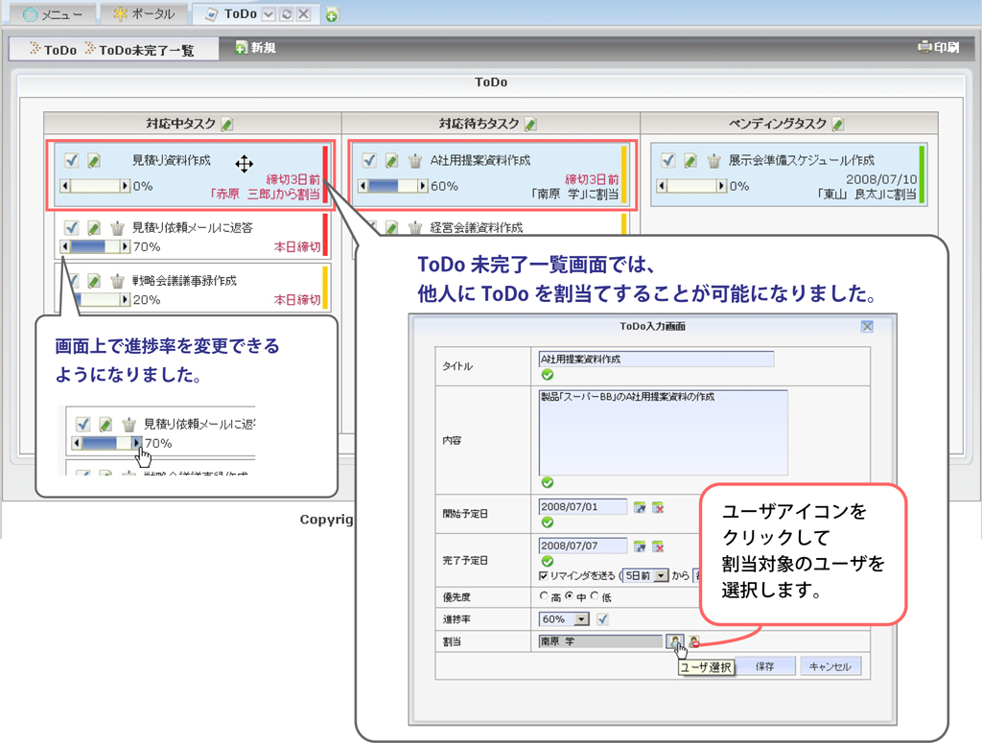The height and width of the screenshot is (743, 982).
Task: Click the 割当 field showing 南原 学
Action: [x=600, y=641]
